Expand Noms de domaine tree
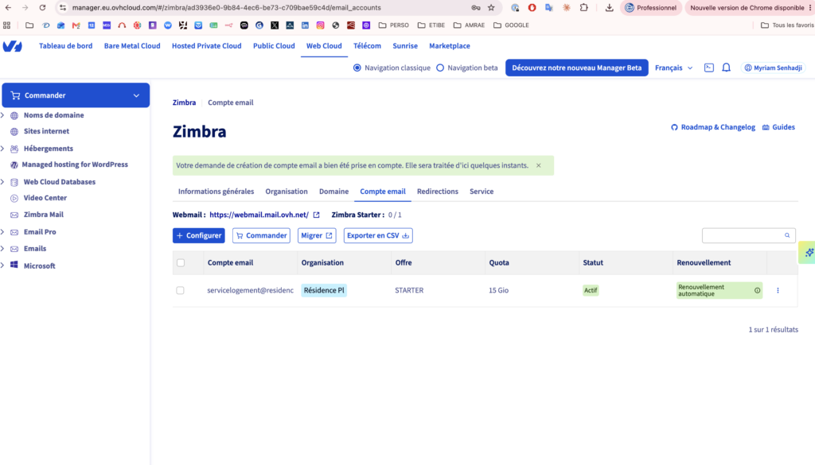This screenshot has height=465, width=815. (x=2, y=115)
